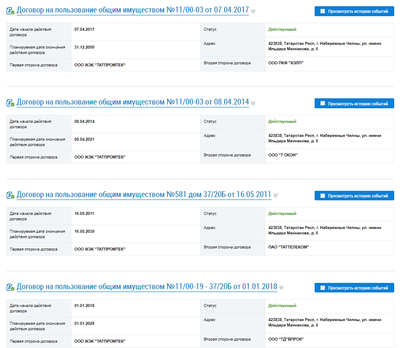The width and height of the screenshot is (400, 348).
Task: Click first party ООО ЖЭК "ТАТПРОМТЕК" in ТАТТЕЛЕКОМ contract
Action: tap(100, 249)
